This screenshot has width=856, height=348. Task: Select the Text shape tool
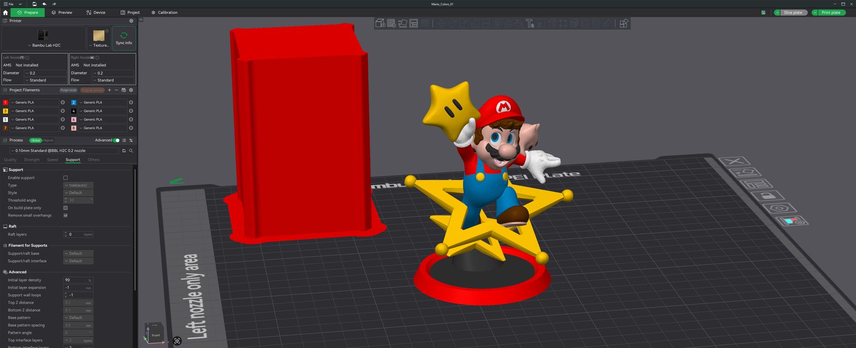point(530,23)
